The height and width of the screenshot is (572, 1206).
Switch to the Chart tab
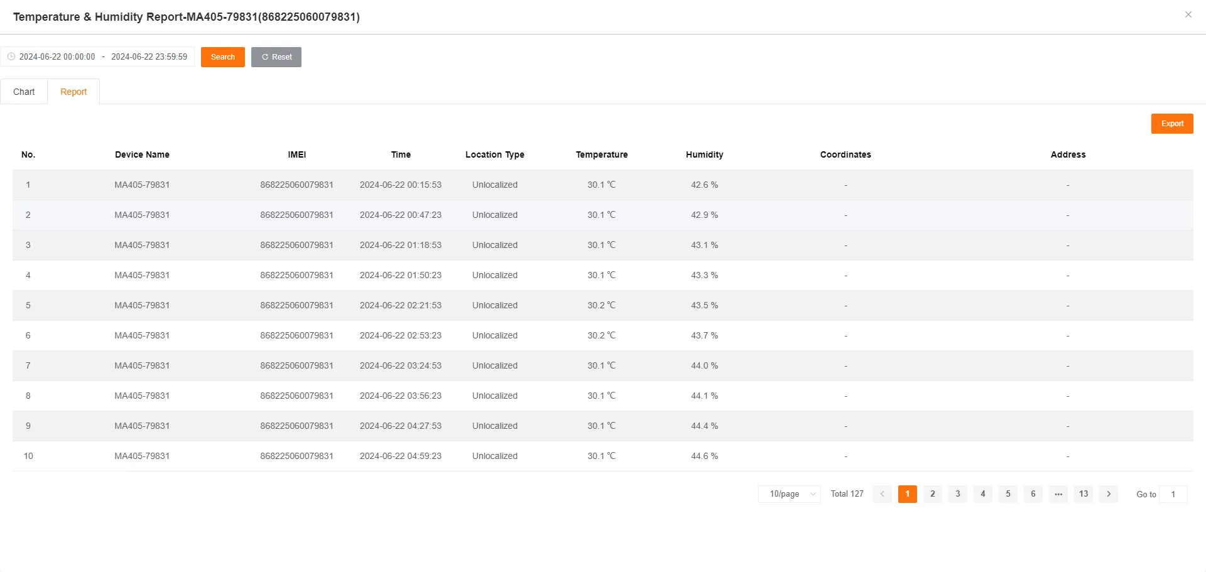(x=24, y=91)
